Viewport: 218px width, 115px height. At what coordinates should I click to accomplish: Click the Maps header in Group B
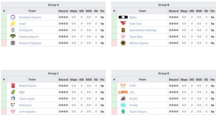point(184,11)
